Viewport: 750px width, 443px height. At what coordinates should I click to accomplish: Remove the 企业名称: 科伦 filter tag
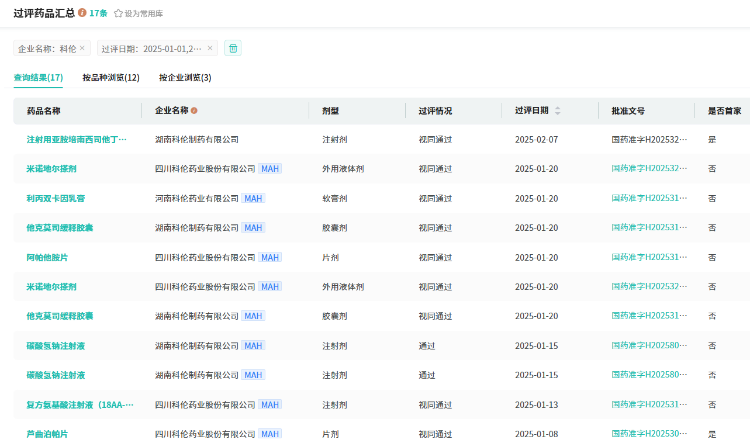pos(82,48)
